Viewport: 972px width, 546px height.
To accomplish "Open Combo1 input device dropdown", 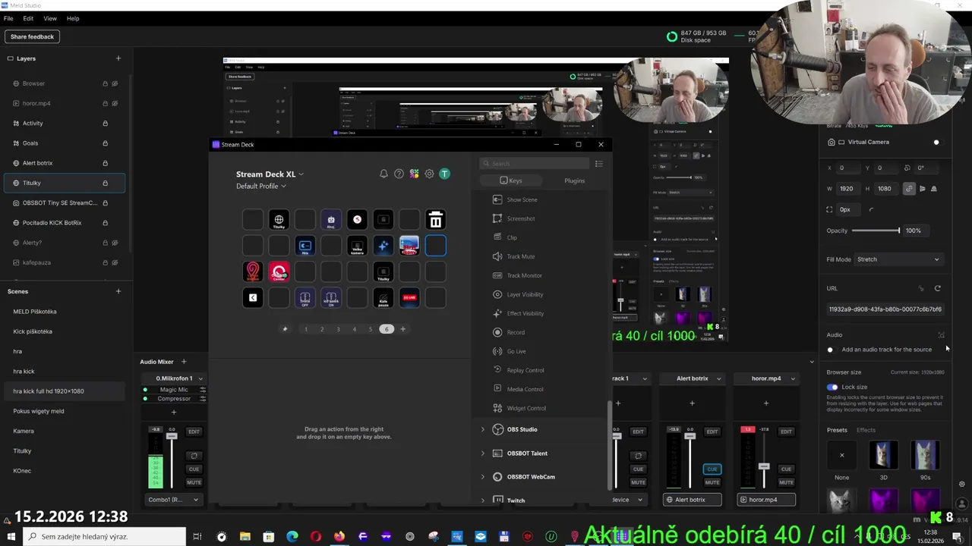I will (174, 500).
